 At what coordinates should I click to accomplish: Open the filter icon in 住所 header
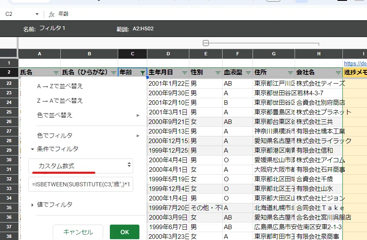pyautogui.click(x=290, y=73)
